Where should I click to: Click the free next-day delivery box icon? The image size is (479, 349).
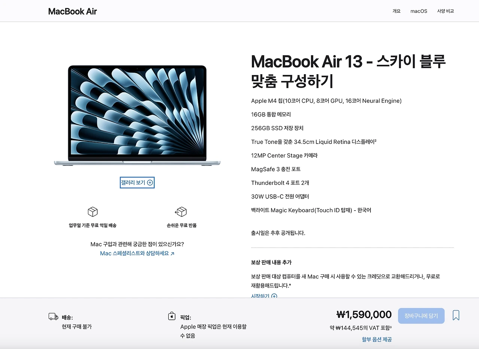92,212
